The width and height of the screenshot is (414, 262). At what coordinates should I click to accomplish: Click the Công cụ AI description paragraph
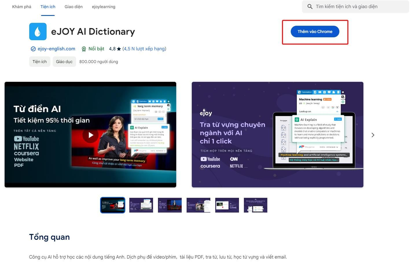click(x=158, y=257)
